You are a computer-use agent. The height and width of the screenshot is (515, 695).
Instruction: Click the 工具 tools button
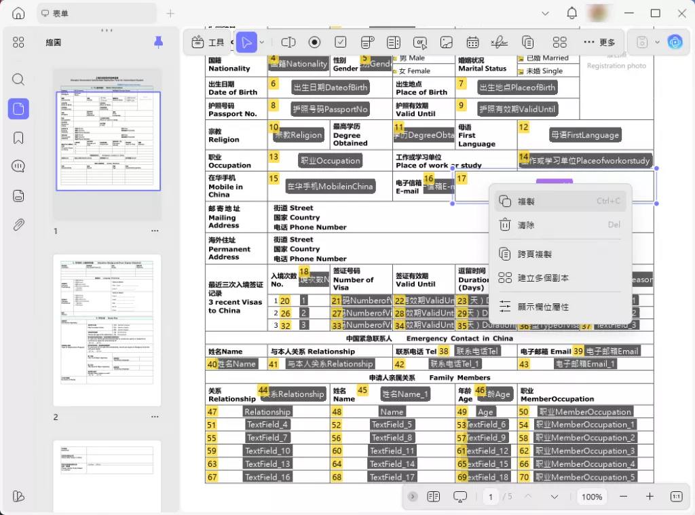[x=208, y=42]
